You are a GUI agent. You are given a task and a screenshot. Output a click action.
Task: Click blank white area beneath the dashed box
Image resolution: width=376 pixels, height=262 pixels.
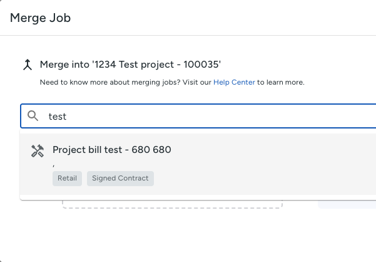pyautogui.click(x=172, y=235)
